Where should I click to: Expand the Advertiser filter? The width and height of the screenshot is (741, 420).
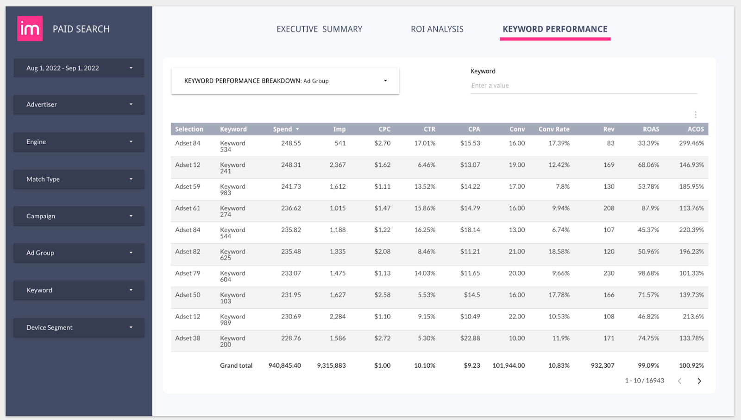pyautogui.click(x=78, y=104)
